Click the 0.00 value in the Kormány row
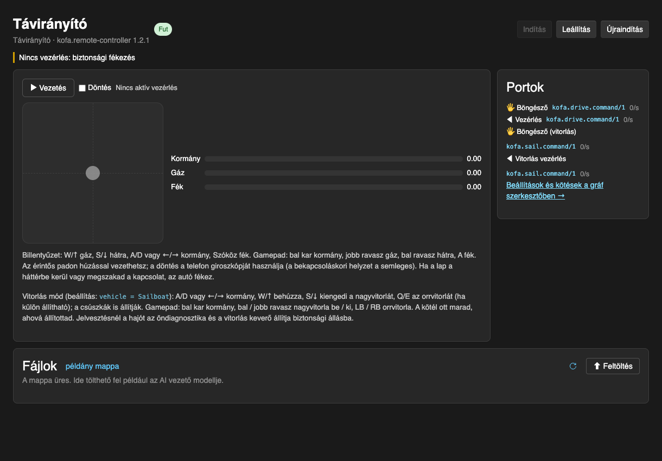Viewport: 662px width, 461px height. click(x=474, y=159)
